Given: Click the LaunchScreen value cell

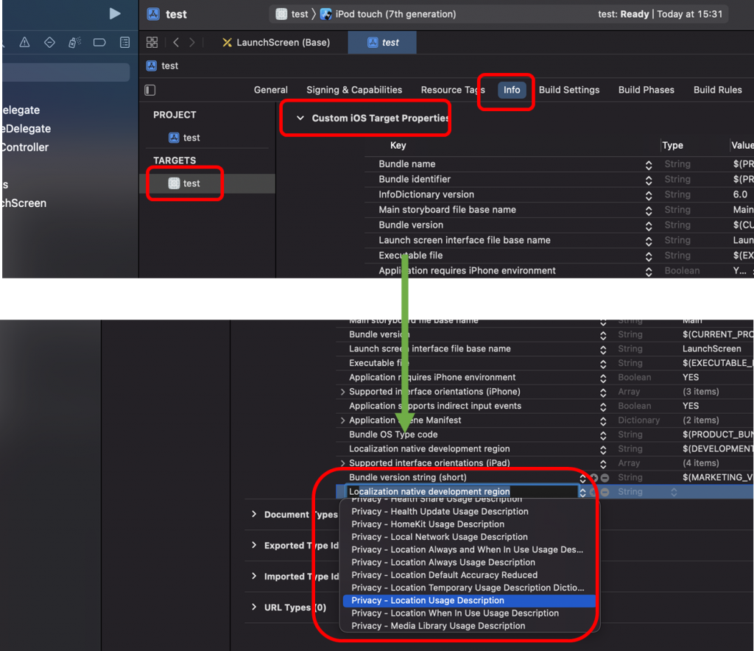Looking at the screenshot, I should pyautogui.click(x=712, y=349).
